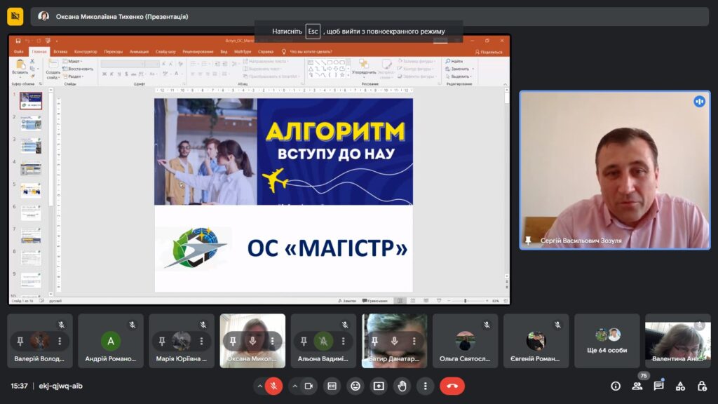The image size is (718, 404).
Task: Open meeting details info icon
Action: (x=616, y=386)
